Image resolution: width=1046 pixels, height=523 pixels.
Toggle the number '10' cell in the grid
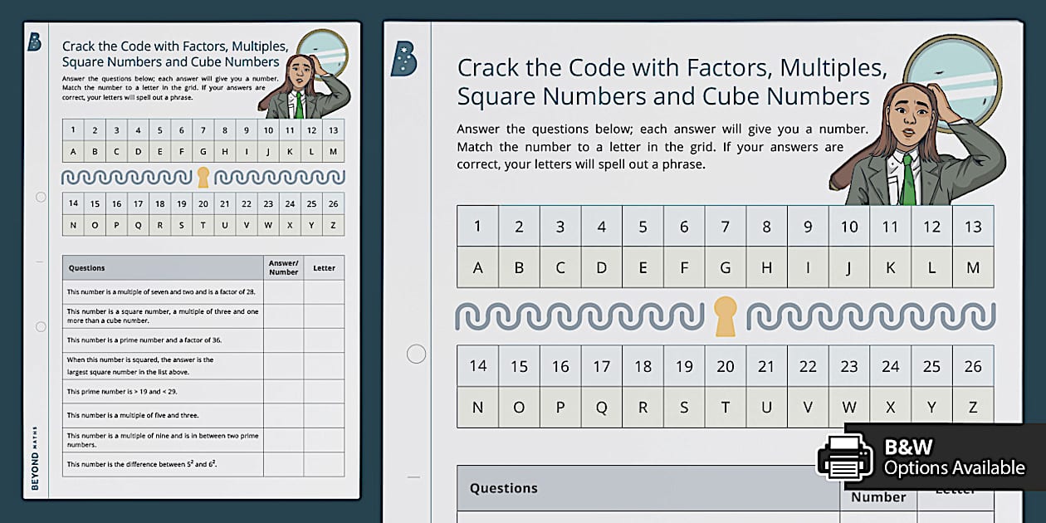click(849, 226)
